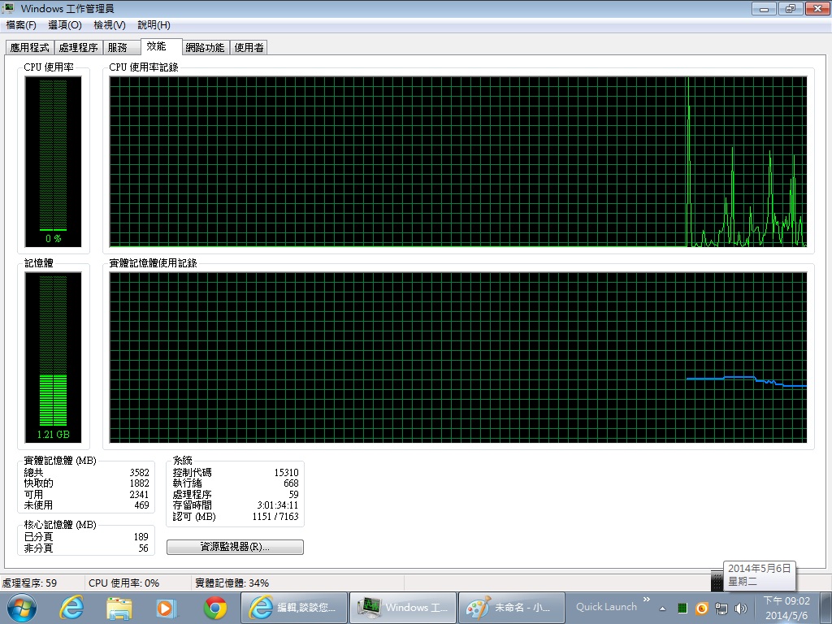
Task: Click the 記憶體 gauge showing 1.21 GB
Action: click(x=53, y=357)
